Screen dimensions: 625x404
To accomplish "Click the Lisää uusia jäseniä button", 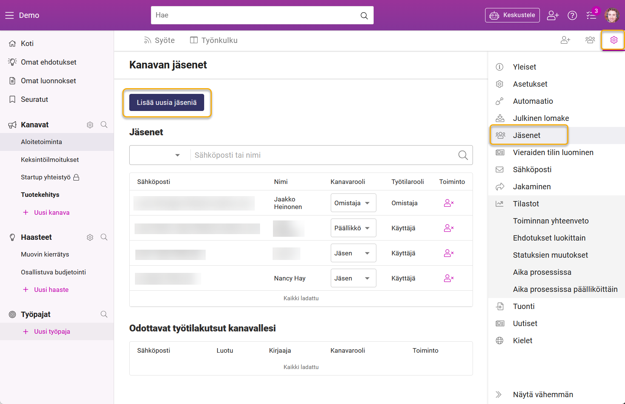I will tap(167, 103).
